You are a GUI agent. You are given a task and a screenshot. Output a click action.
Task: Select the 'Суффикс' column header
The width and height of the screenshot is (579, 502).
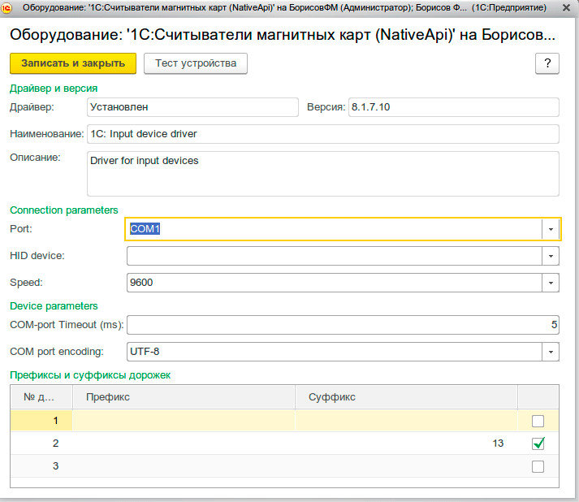tap(406, 397)
